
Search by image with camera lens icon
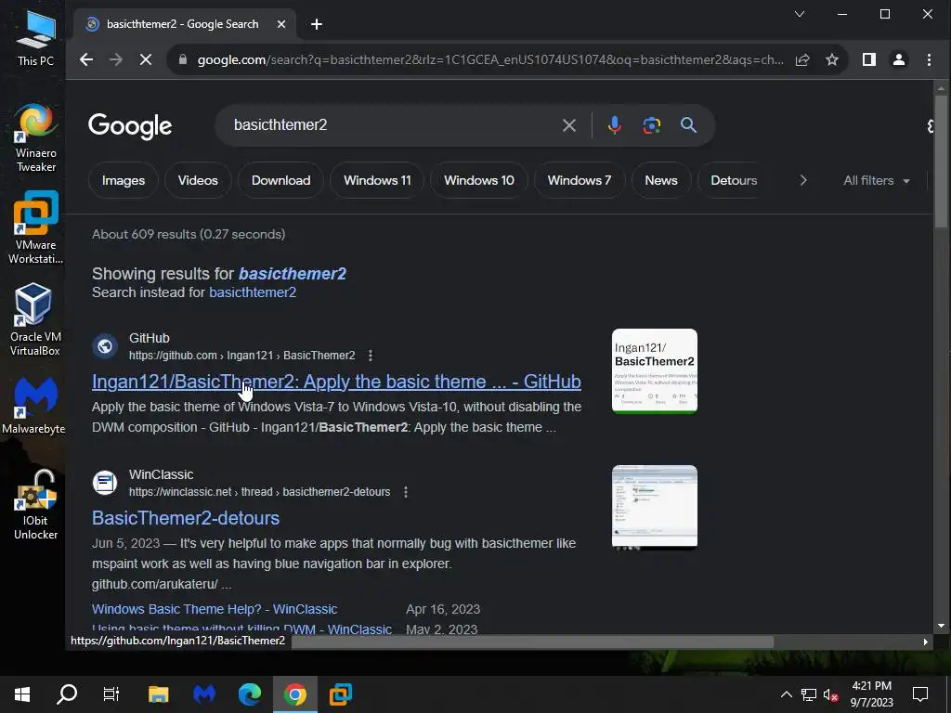pyautogui.click(x=651, y=125)
